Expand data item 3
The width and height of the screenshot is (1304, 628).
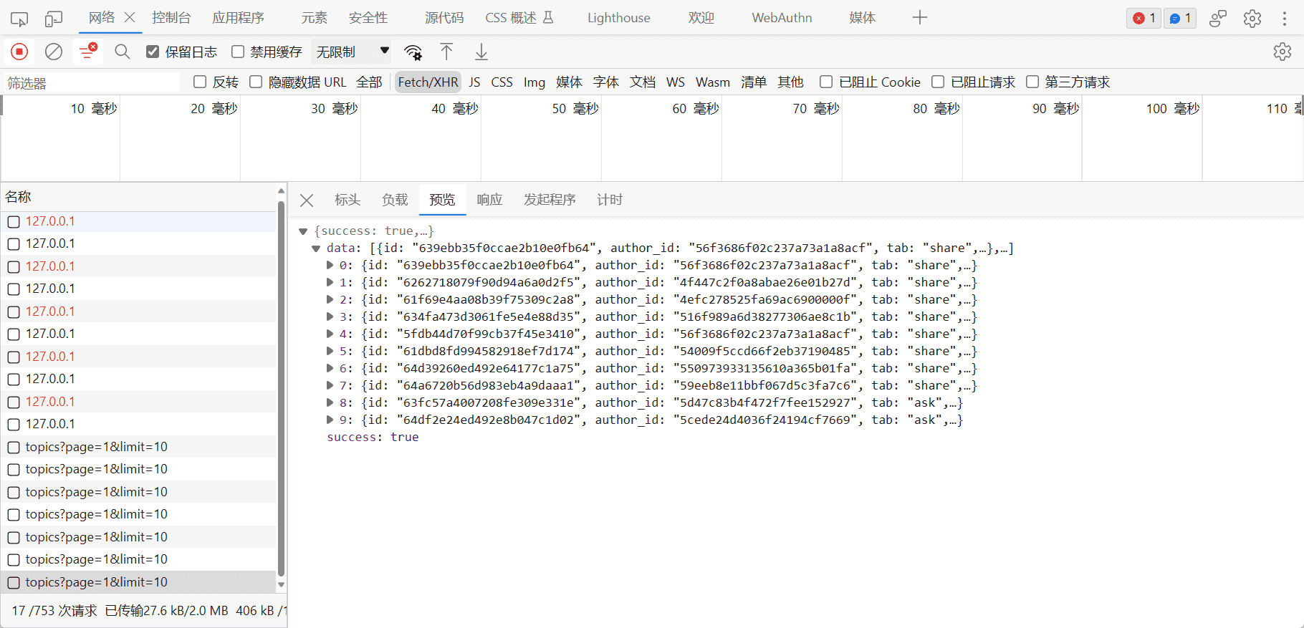coord(330,317)
